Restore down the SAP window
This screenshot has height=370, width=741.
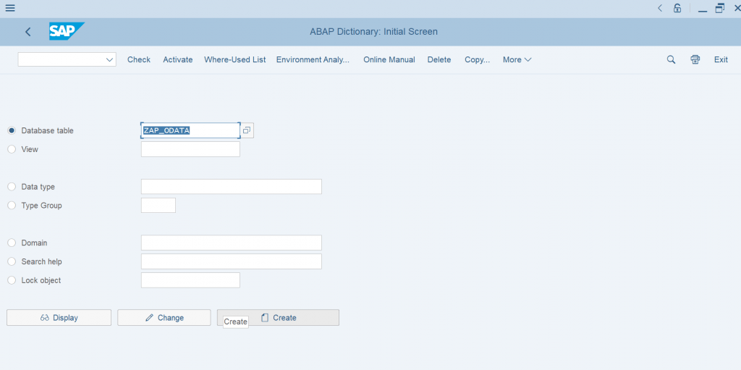(x=720, y=8)
